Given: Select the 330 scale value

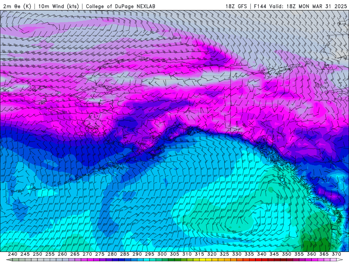Looking at the screenshot, I should click(x=237, y=254).
